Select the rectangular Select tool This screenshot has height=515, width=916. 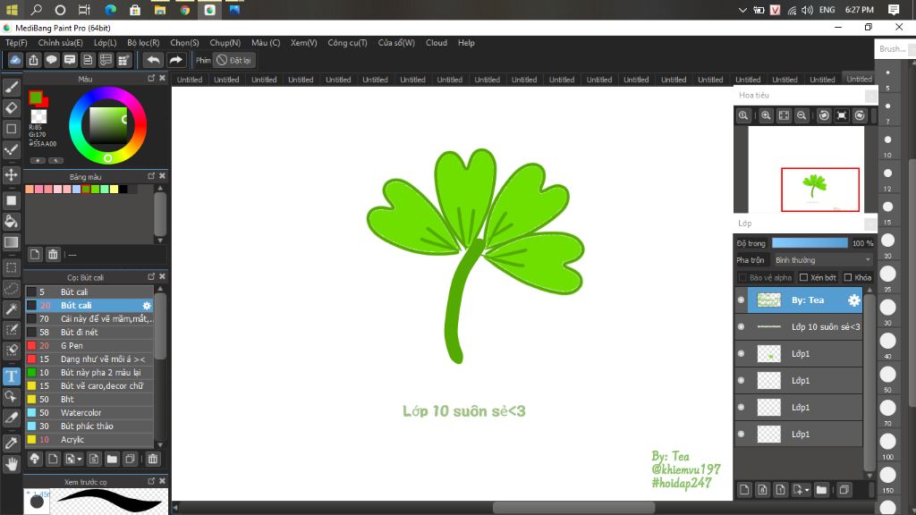tap(11, 268)
